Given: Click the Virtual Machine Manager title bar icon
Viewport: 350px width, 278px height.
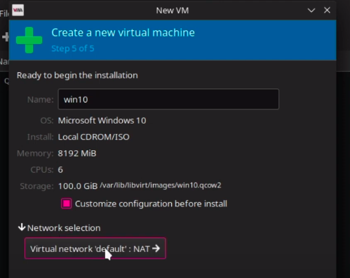Looking at the screenshot, I should coord(18,10).
